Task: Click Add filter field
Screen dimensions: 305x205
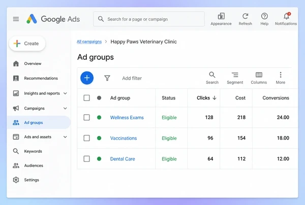Action: pos(132,78)
